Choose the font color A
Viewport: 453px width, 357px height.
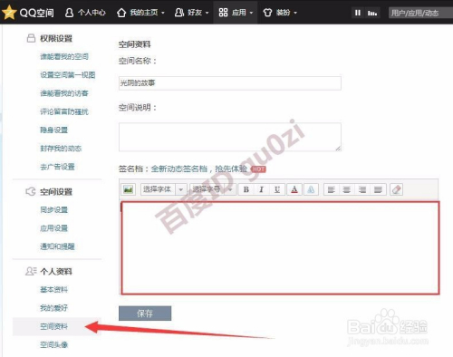pyautogui.click(x=294, y=189)
